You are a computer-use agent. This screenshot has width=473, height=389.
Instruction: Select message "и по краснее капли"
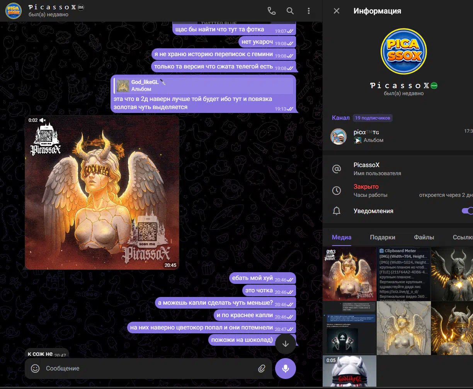point(255,315)
